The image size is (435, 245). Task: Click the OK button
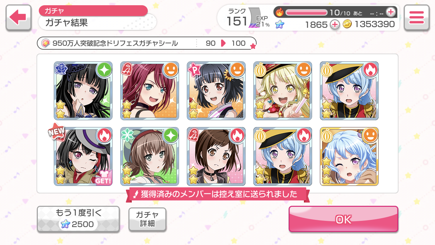(343, 219)
